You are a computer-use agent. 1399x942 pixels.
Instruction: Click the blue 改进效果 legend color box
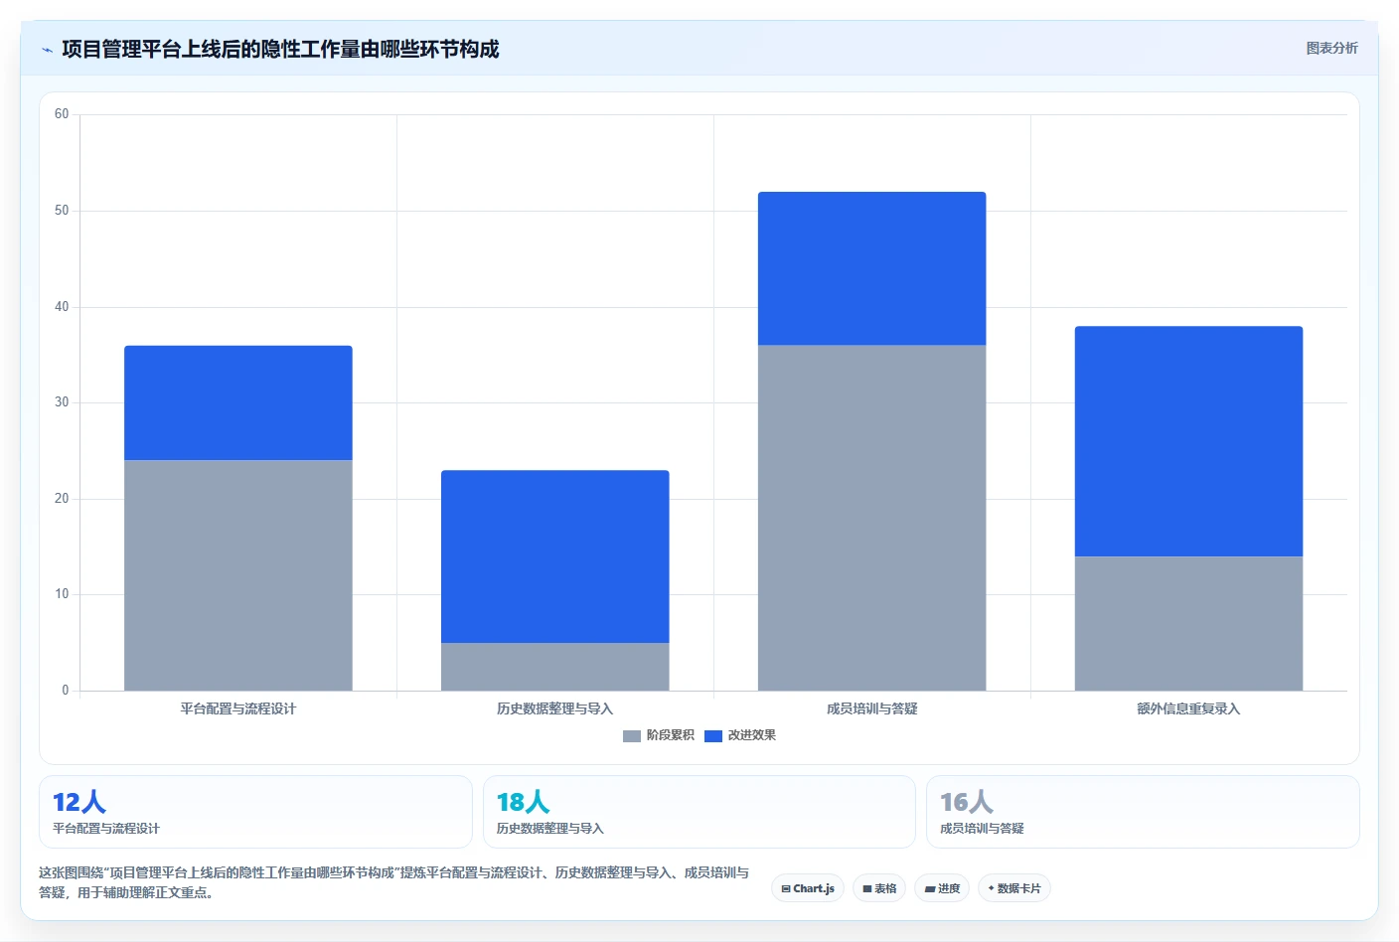[713, 736]
